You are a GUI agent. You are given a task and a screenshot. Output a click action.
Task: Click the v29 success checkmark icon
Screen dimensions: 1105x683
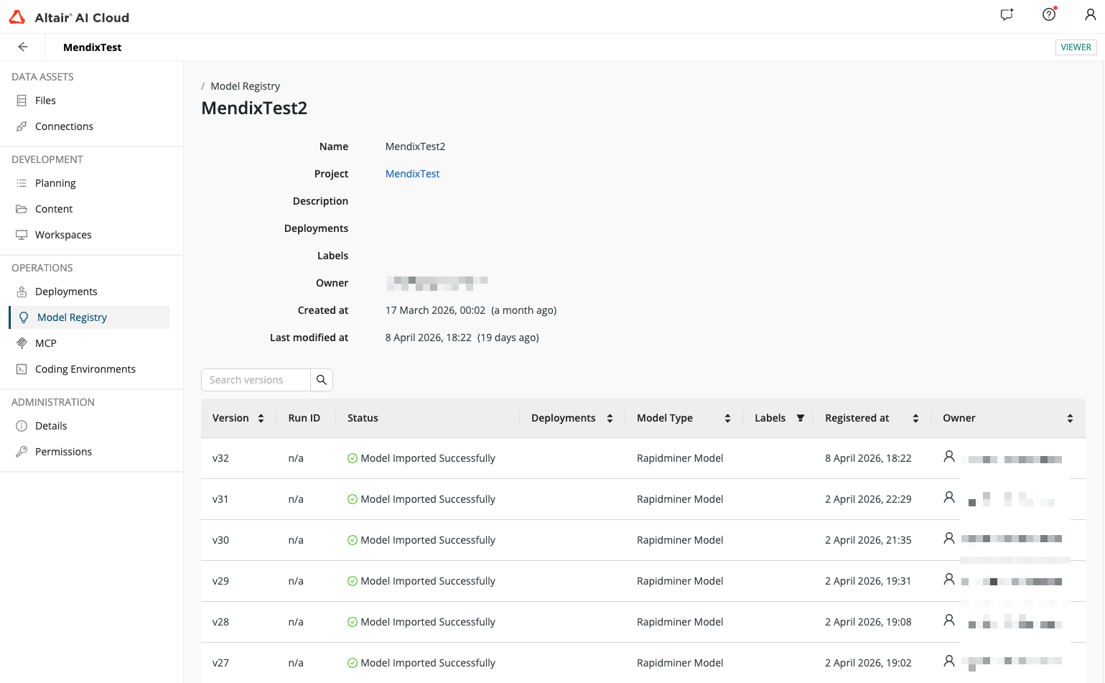pos(353,581)
